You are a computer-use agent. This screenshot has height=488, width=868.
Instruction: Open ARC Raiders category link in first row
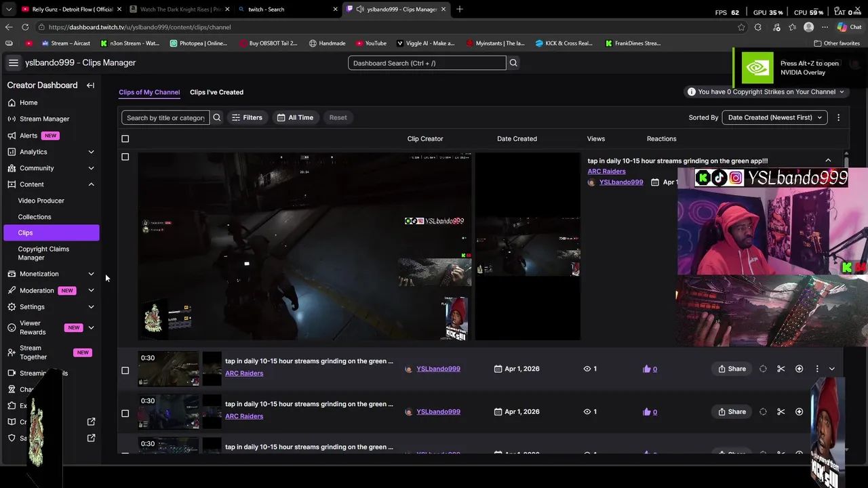point(244,373)
